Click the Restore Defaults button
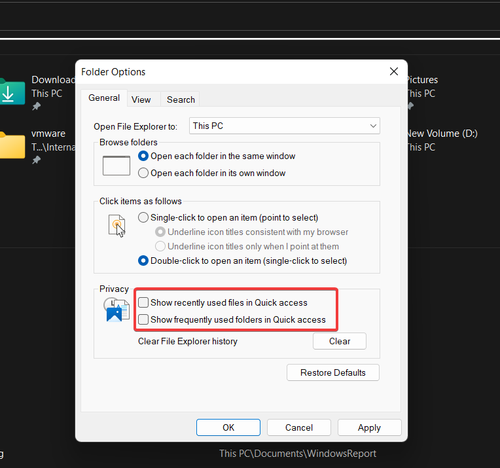This screenshot has height=468, width=500. tap(333, 372)
